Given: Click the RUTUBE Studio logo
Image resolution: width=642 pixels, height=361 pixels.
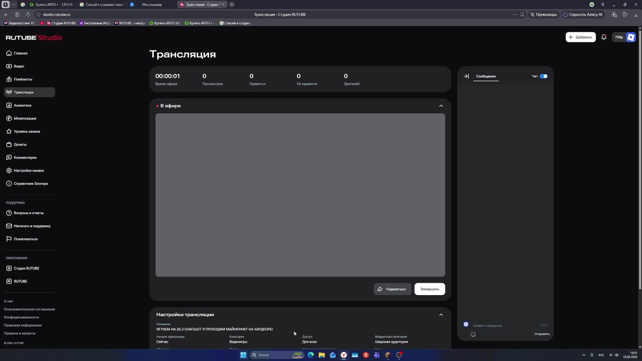Looking at the screenshot, I should point(34,37).
